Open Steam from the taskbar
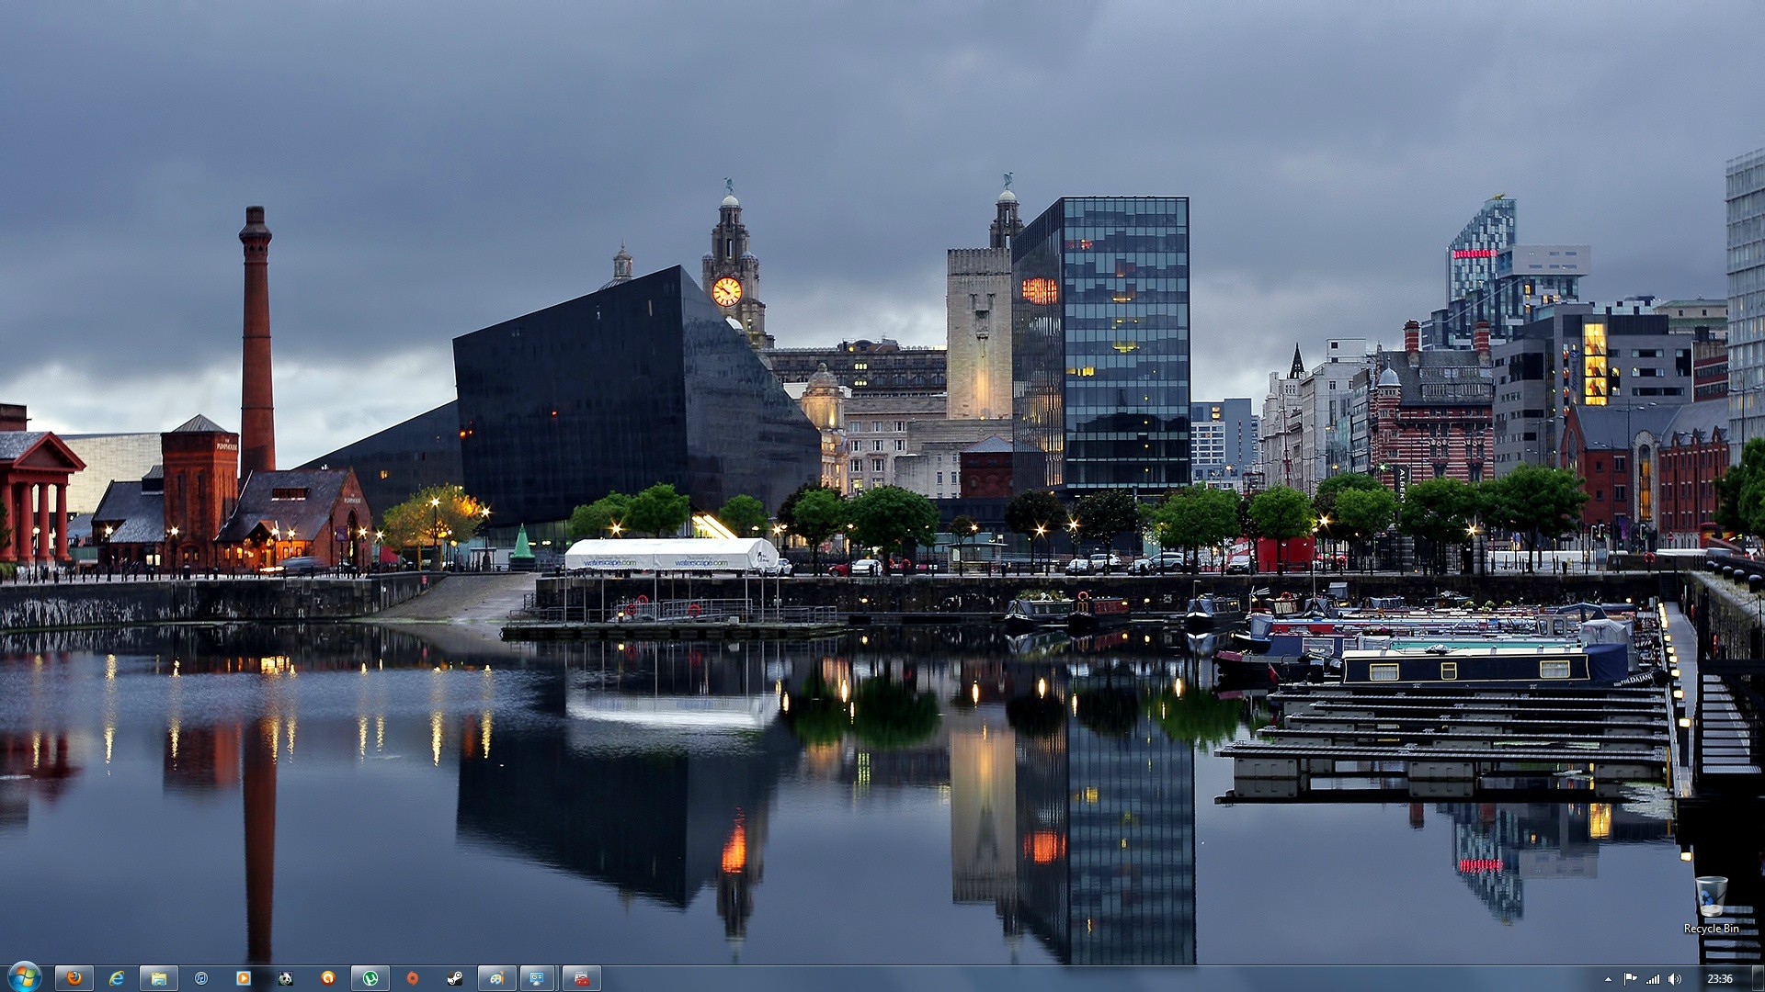 (455, 978)
